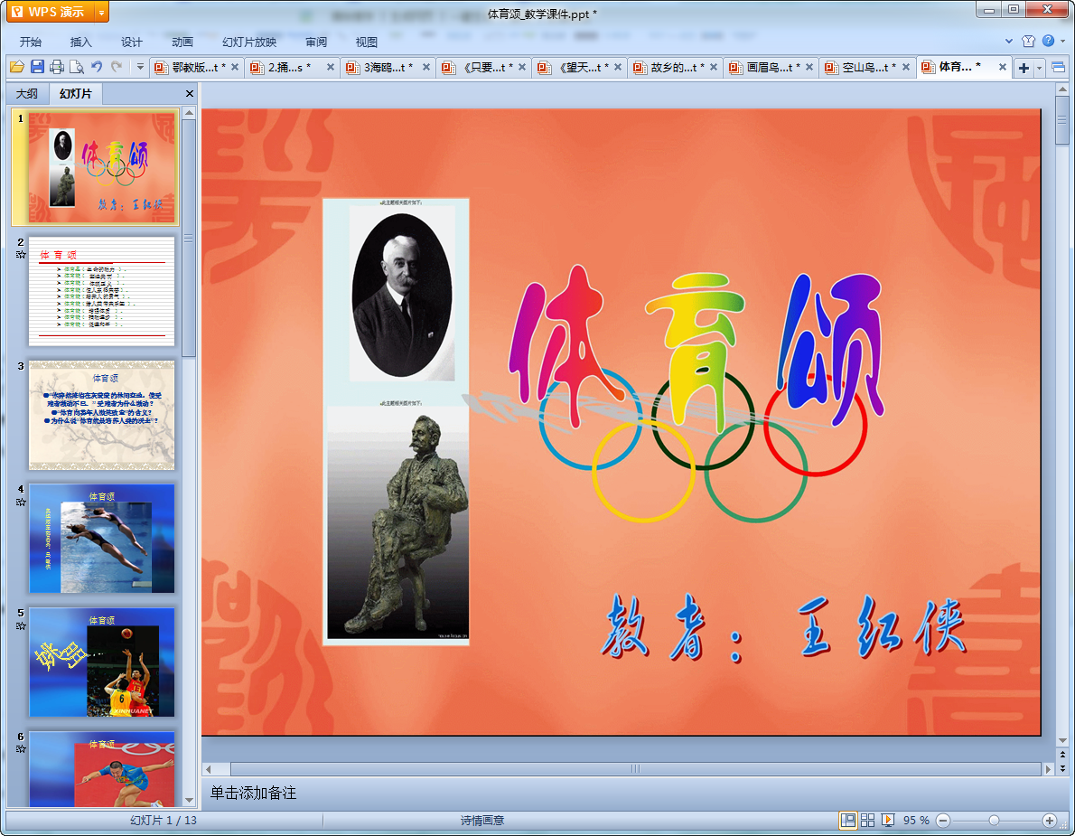Image resolution: width=1075 pixels, height=836 pixels.
Task: Click the thumbnail pane scroll-down arrow
Action: coord(189,801)
